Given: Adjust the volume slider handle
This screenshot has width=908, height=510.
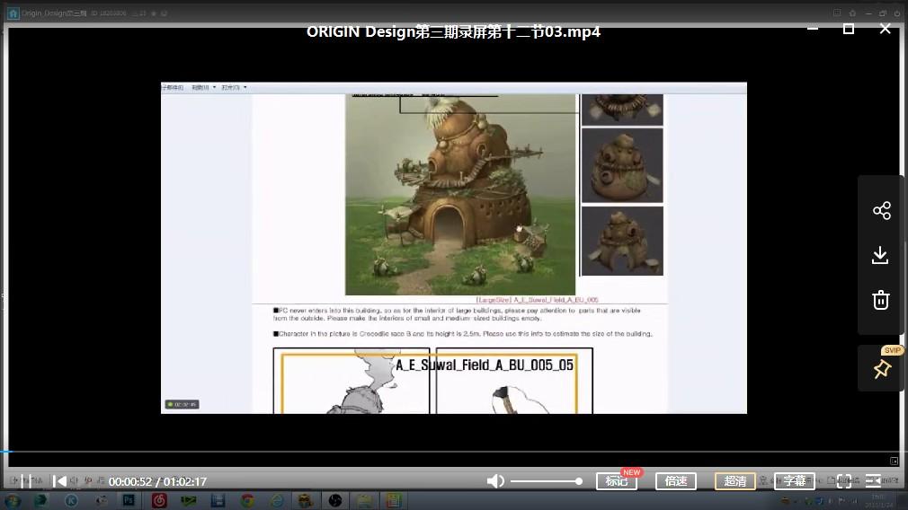Looking at the screenshot, I should click(x=578, y=481).
